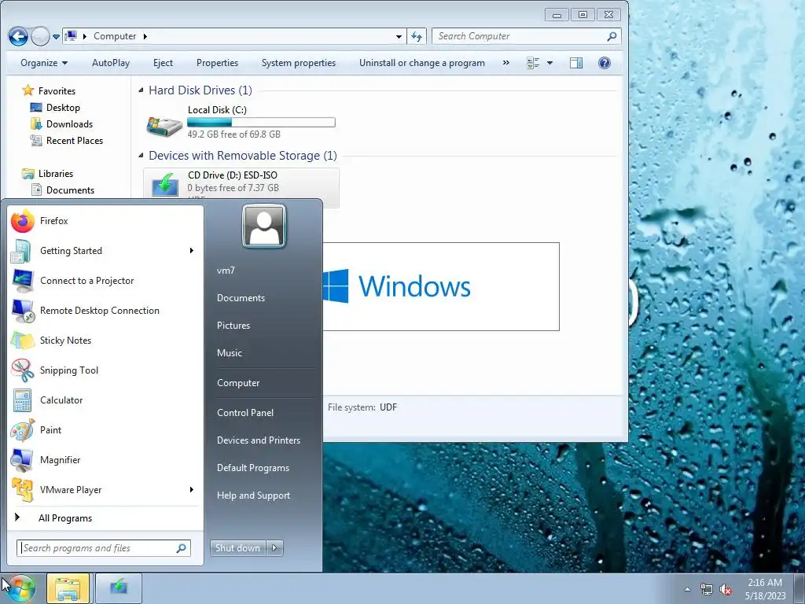
Task: Open System properties from toolbar
Action: coord(299,63)
